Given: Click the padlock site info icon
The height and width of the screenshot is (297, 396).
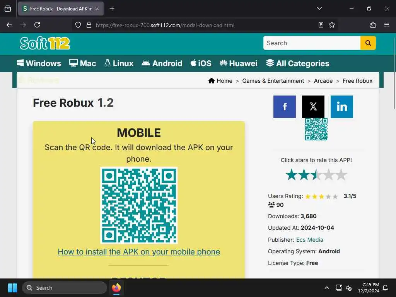Looking at the screenshot, I should pos(89,25).
